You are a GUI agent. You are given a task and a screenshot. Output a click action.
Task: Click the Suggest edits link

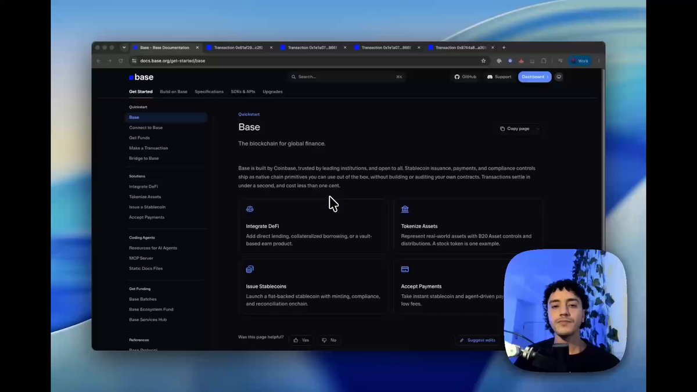(x=477, y=340)
